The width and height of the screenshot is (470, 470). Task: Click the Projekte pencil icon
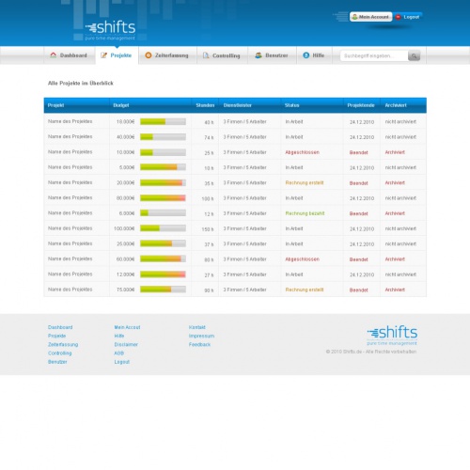coord(103,55)
